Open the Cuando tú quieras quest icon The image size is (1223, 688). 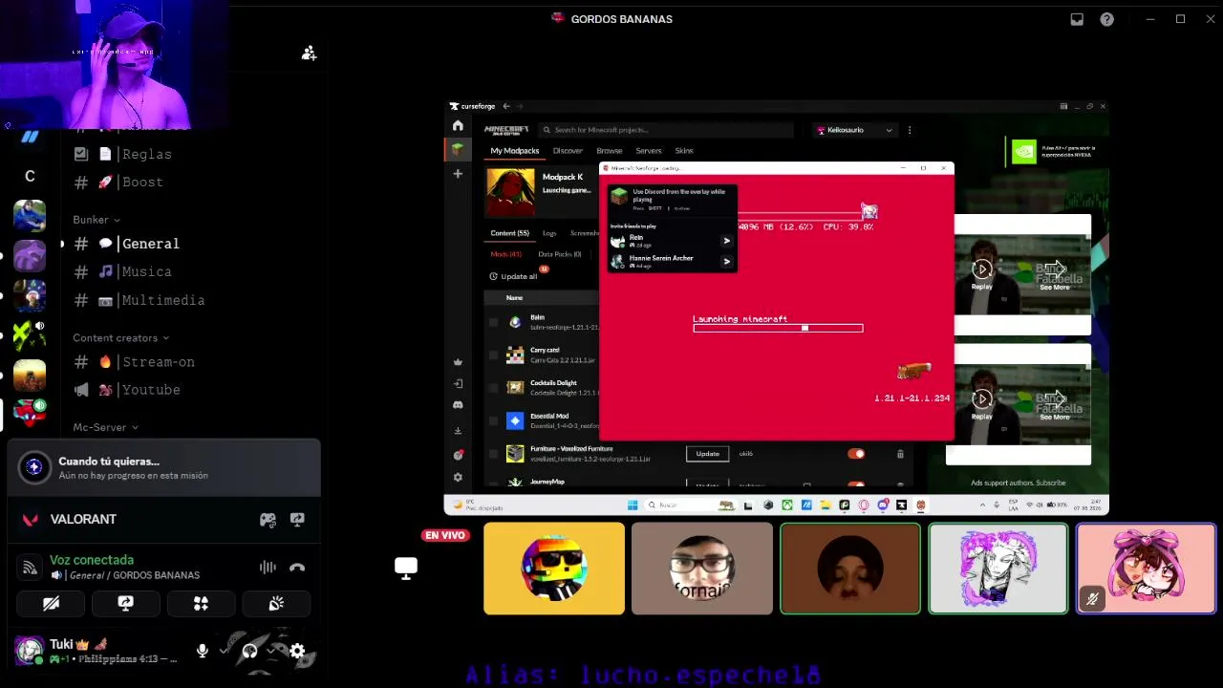coord(34,467)
